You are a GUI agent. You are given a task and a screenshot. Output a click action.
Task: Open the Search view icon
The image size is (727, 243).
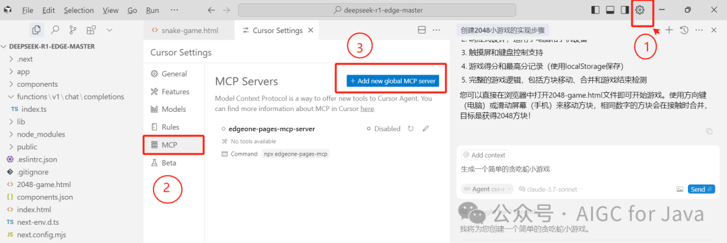click(55, 30)
